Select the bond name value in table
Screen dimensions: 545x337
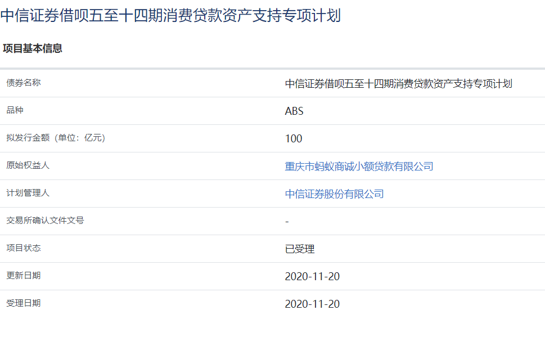coord(398,84)
